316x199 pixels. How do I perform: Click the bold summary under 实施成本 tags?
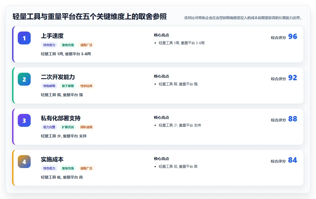point(62,177)
